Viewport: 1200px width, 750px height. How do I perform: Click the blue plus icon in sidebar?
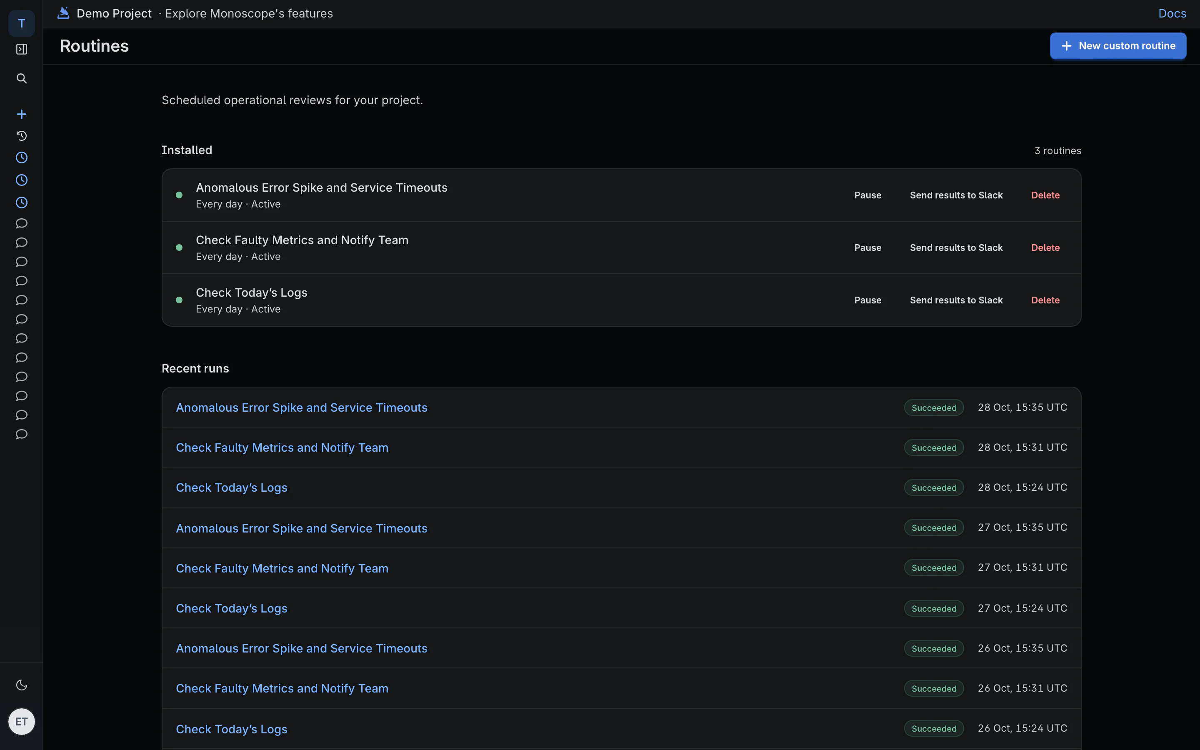click(21, 114)
